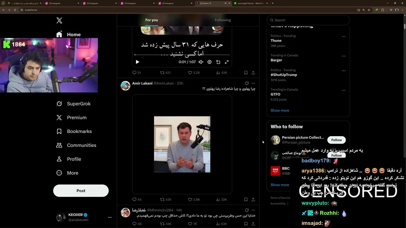Click the Post button
The width and height of the screenshot is (406, 228).
tap(81, 191)
